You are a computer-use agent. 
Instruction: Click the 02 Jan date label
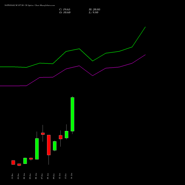(24, 176)
